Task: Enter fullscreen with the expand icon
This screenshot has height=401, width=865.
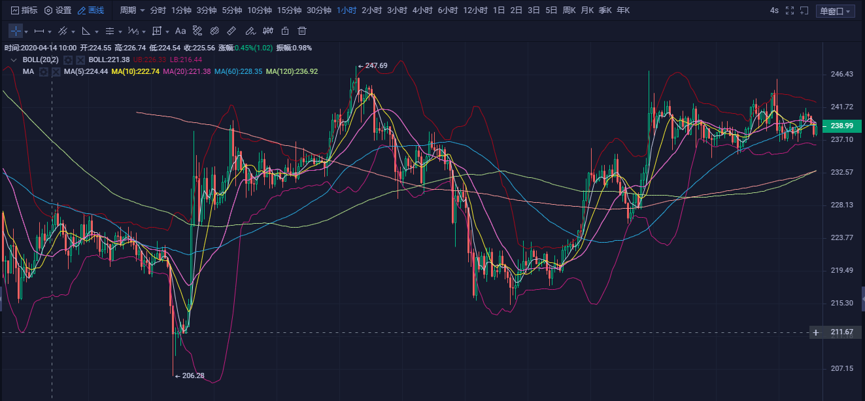Action: 790,10
